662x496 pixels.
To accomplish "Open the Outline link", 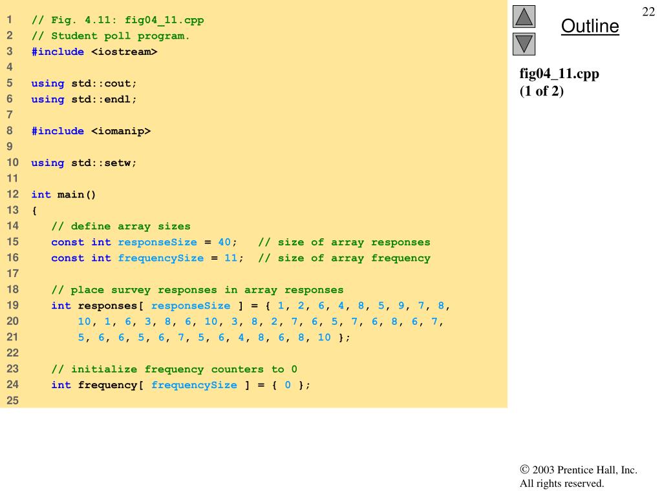I will [x=590, y=26].
